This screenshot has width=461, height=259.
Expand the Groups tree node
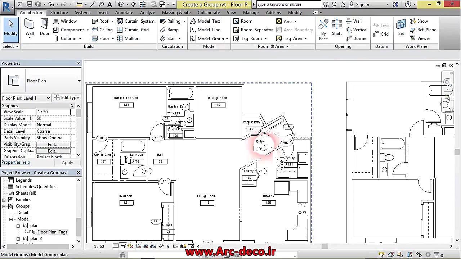click(x=4, y=206)
